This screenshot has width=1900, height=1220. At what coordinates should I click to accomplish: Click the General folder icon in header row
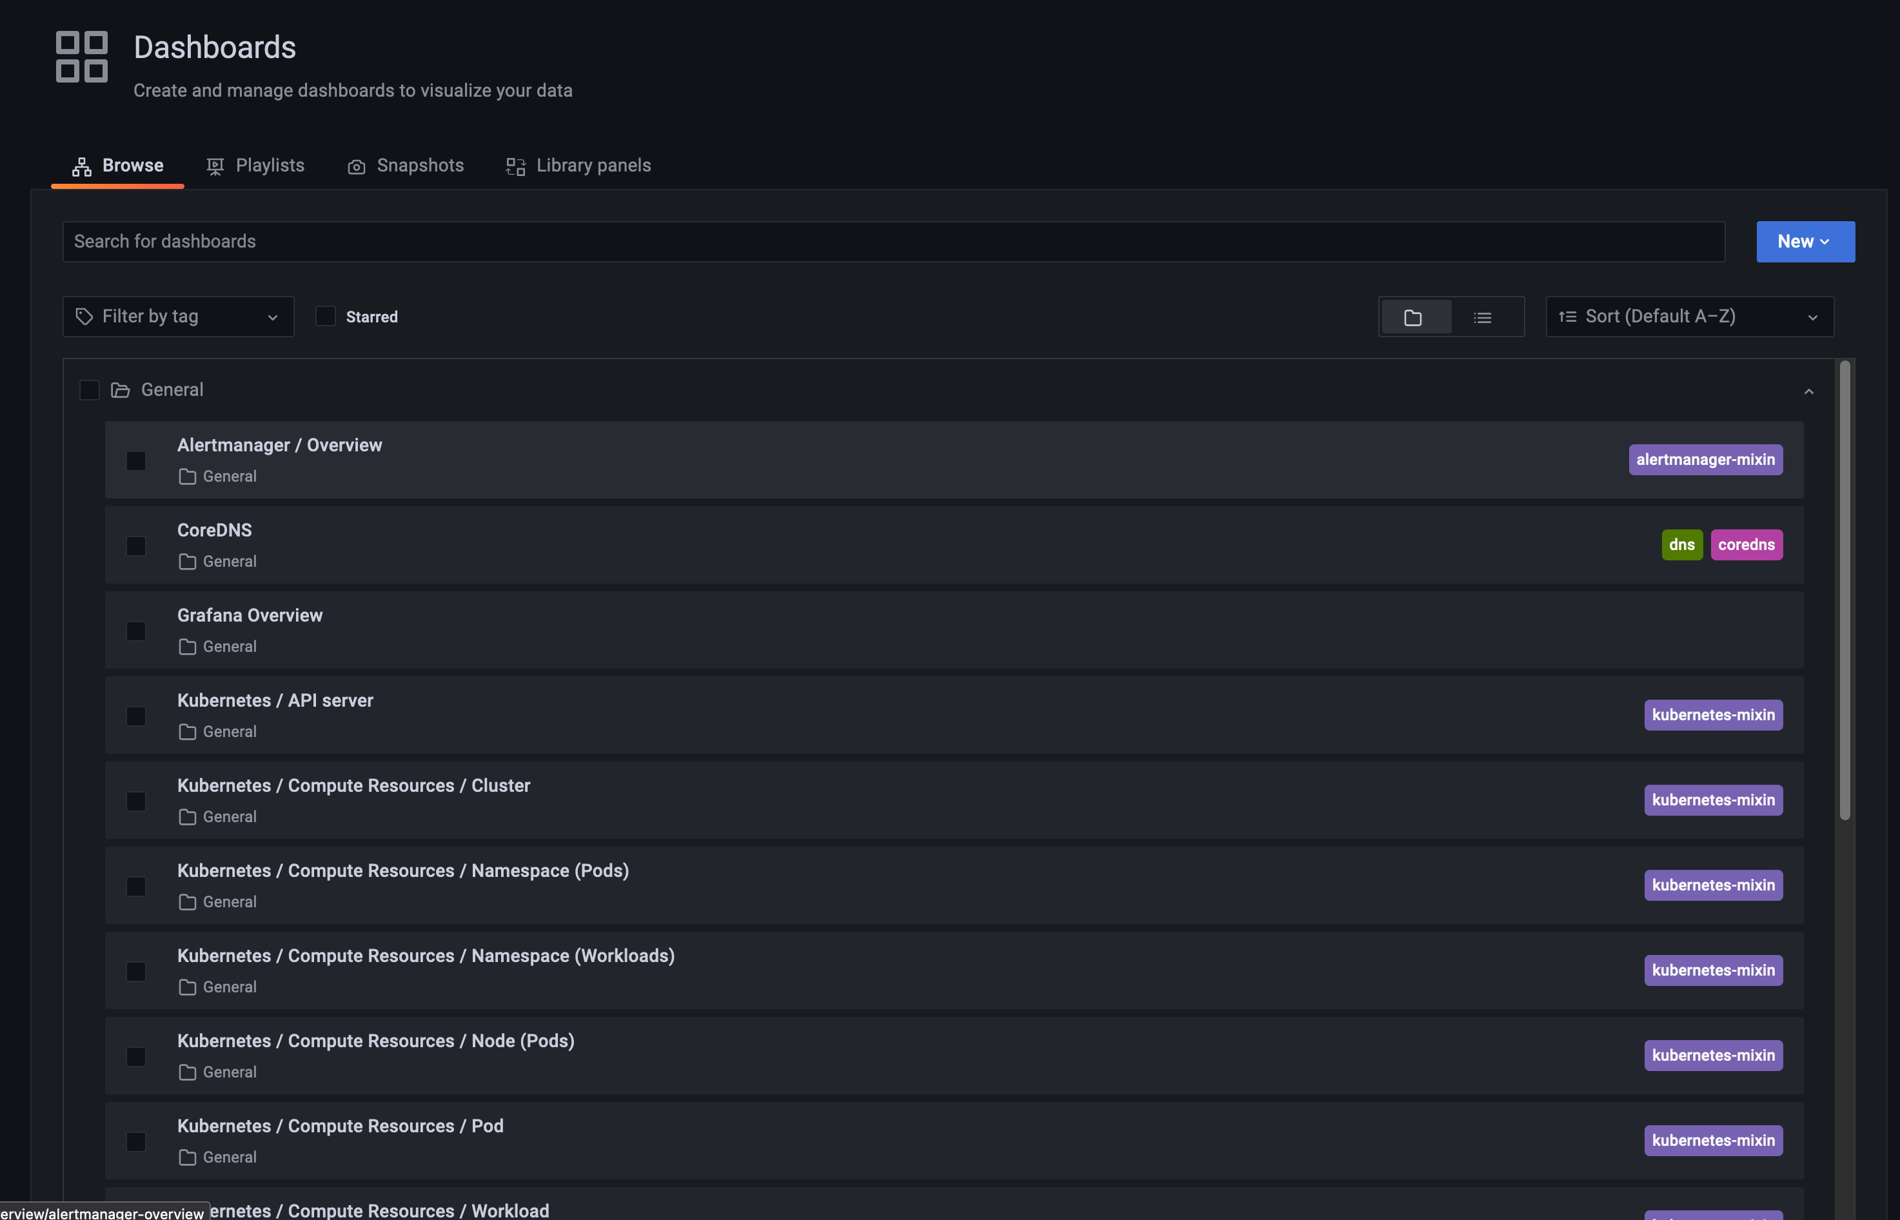tap(121, 389)
